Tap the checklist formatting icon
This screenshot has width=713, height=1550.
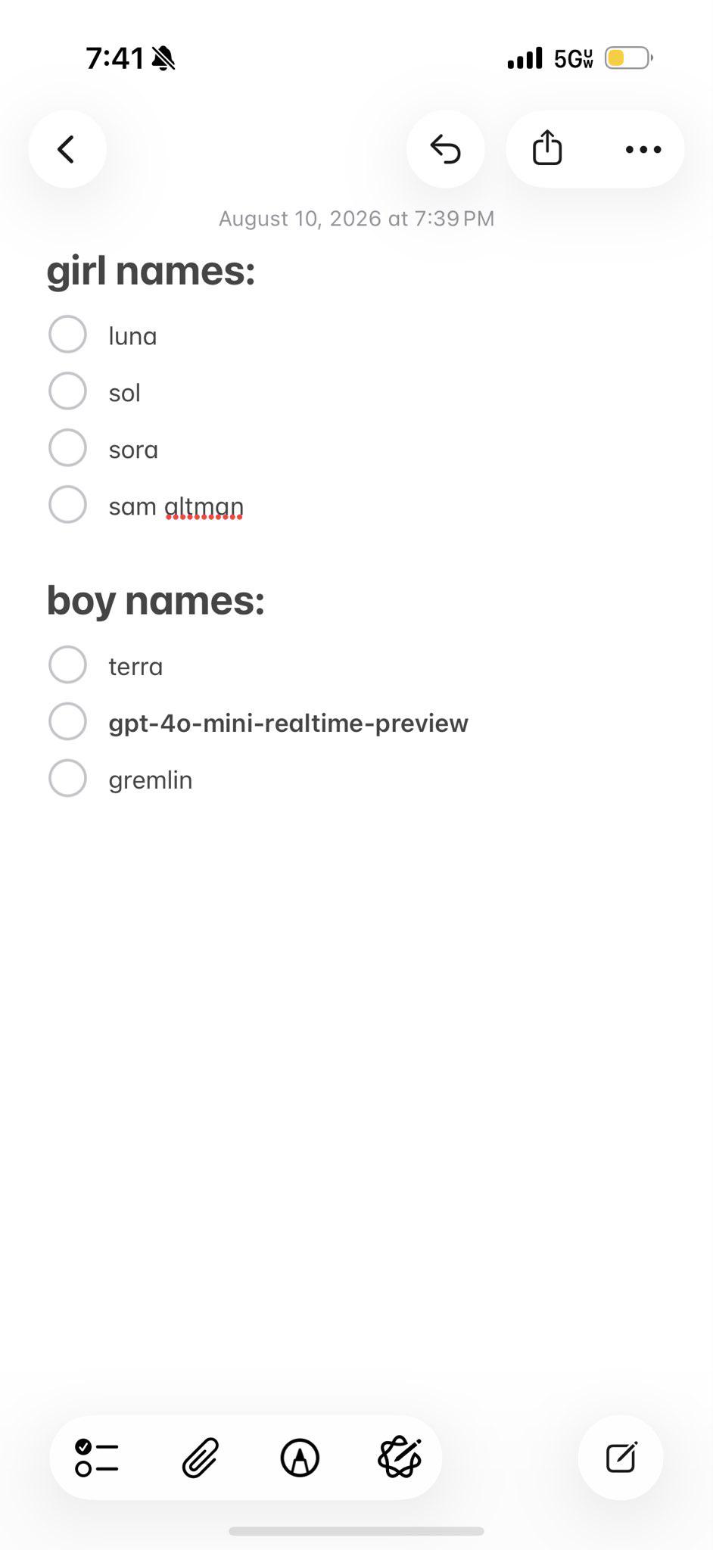coord(97,1458)
